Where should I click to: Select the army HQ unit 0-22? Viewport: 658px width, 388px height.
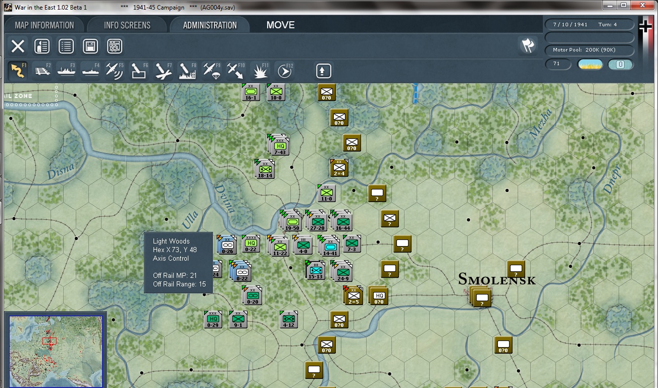(x=251, y=244)
